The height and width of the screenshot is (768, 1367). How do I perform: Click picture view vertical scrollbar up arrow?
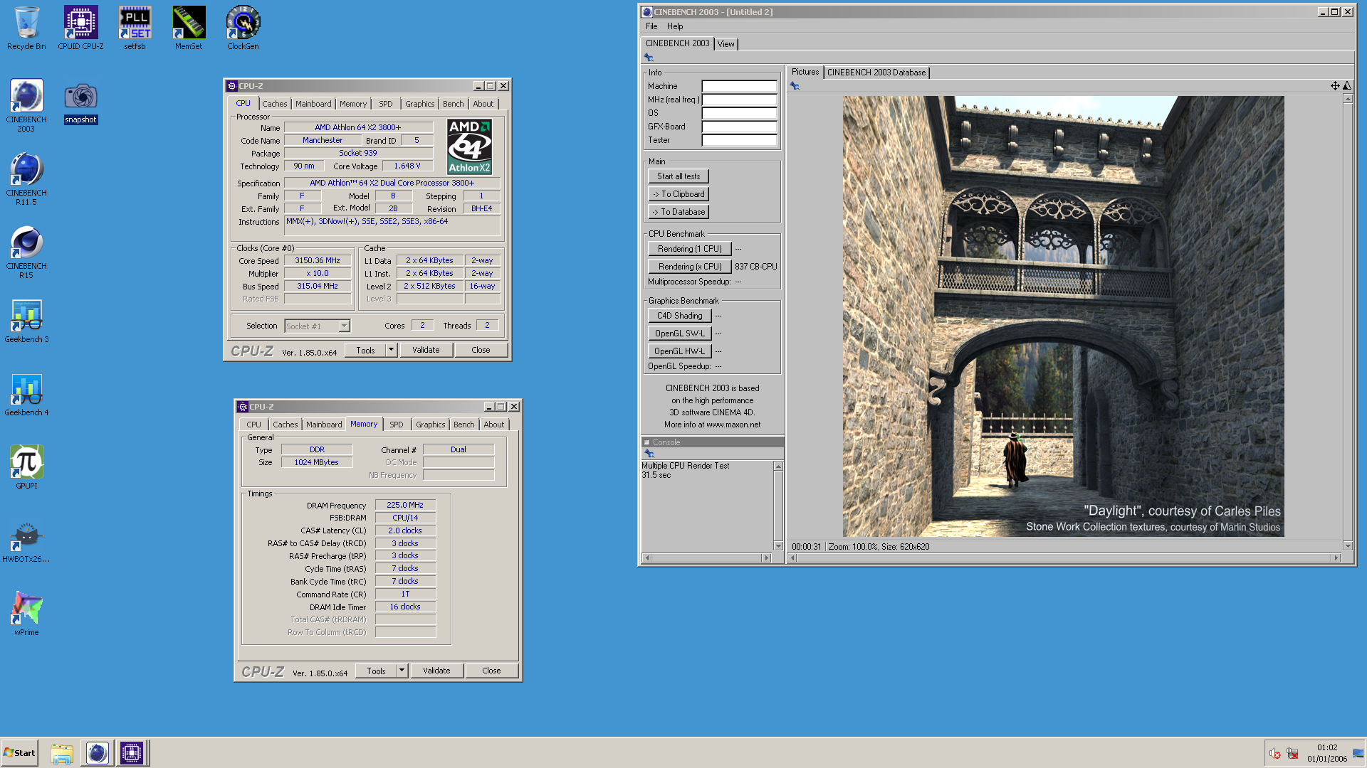click(1348, 99)
